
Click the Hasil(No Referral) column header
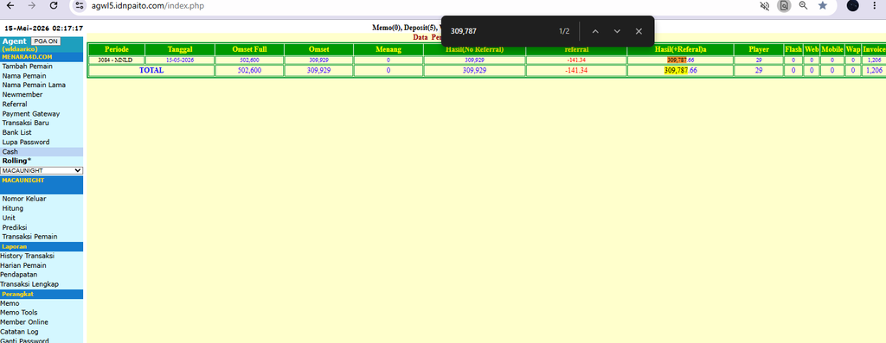(x=475, y=49)
